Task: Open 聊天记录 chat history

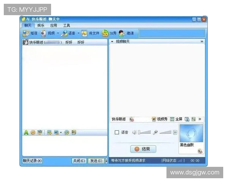Action: (32, 161)
